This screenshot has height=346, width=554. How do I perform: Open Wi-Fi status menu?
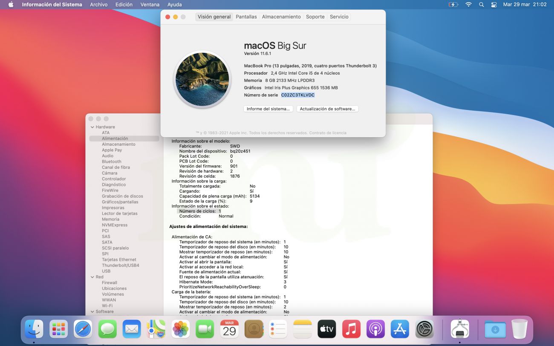tap(468, 5)
